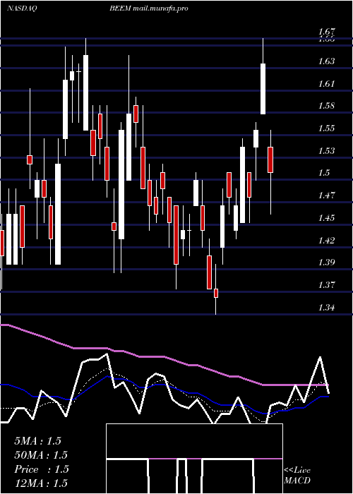Click the 1.63 price axis label
Image resolution: width=353 pixels, height=494 pixels.
click(326, 61)
